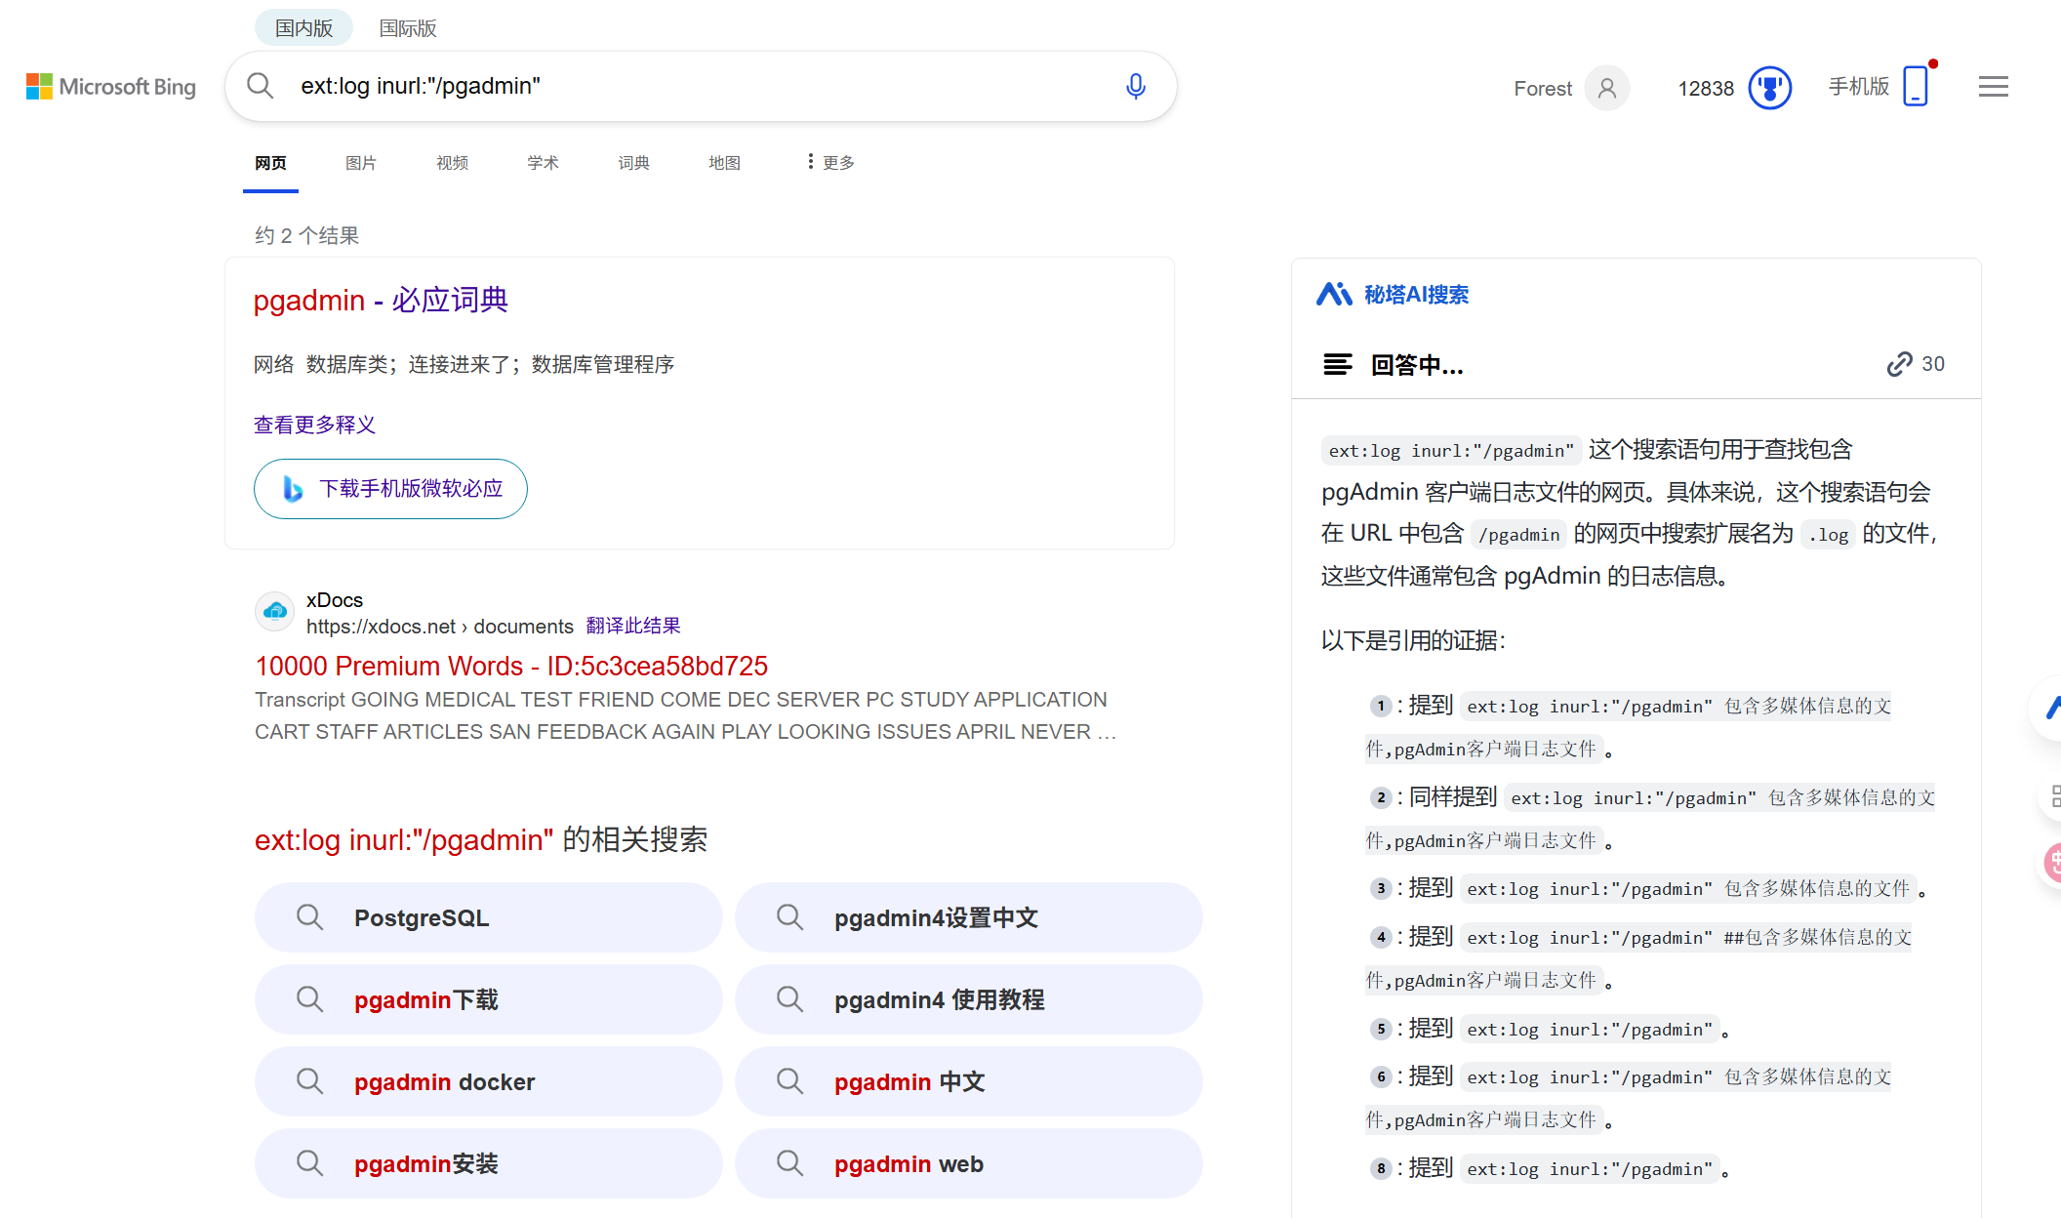
Task: Click 翻译此结果 translate this result
Action: tap(632, 626)
